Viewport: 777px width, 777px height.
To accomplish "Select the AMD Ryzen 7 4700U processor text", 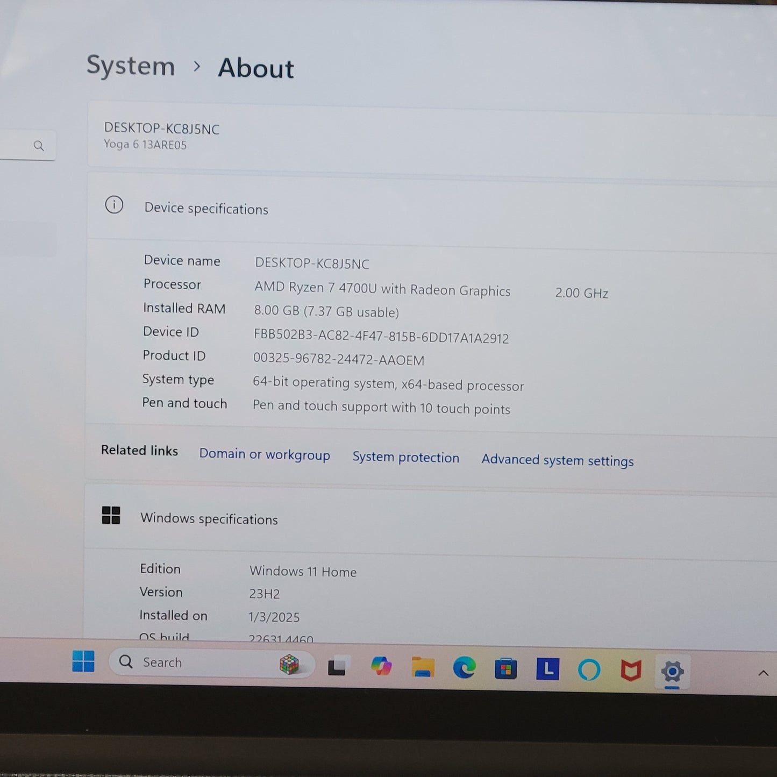I will click(382, 289).
